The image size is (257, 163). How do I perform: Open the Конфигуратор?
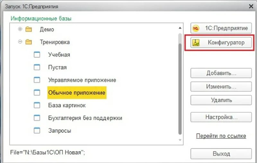[221, 43]
